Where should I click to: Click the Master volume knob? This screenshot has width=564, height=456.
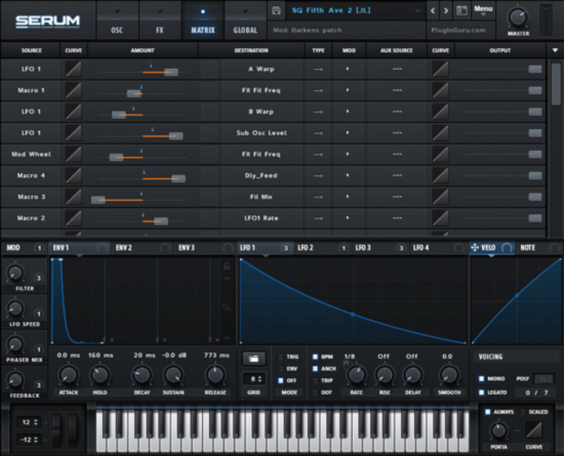pyautogui.click(x=518, y=17)
